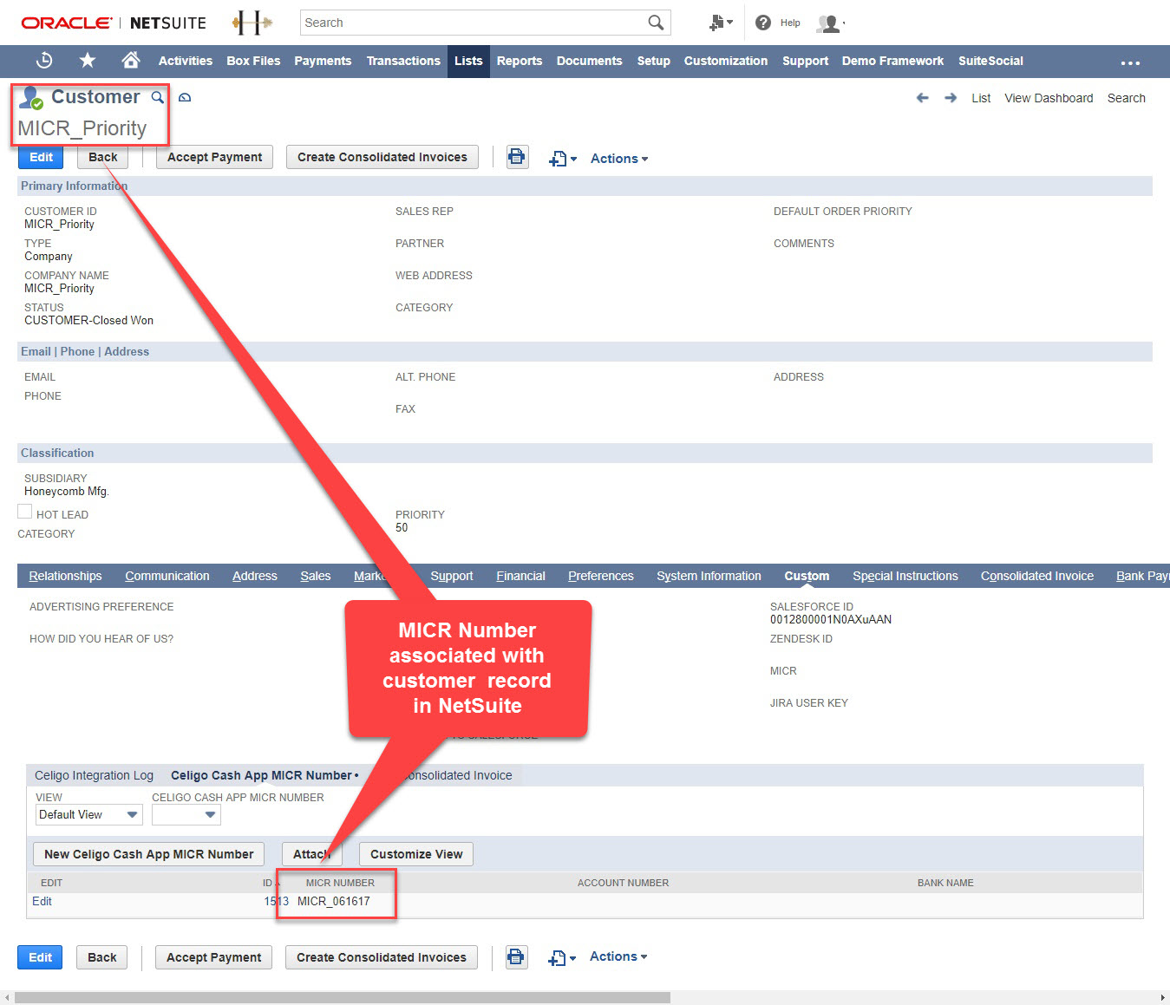Open the Payments menu
The image size is (1170, 1005).
[323, 61]
